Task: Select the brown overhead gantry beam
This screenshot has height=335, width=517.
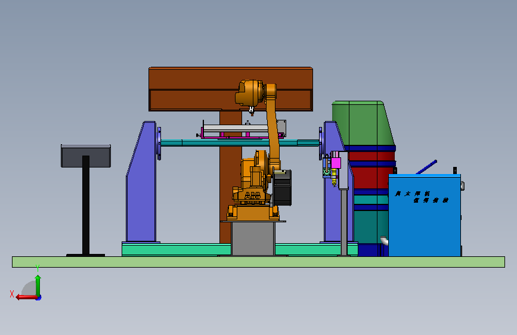Action: coord(231,89)
